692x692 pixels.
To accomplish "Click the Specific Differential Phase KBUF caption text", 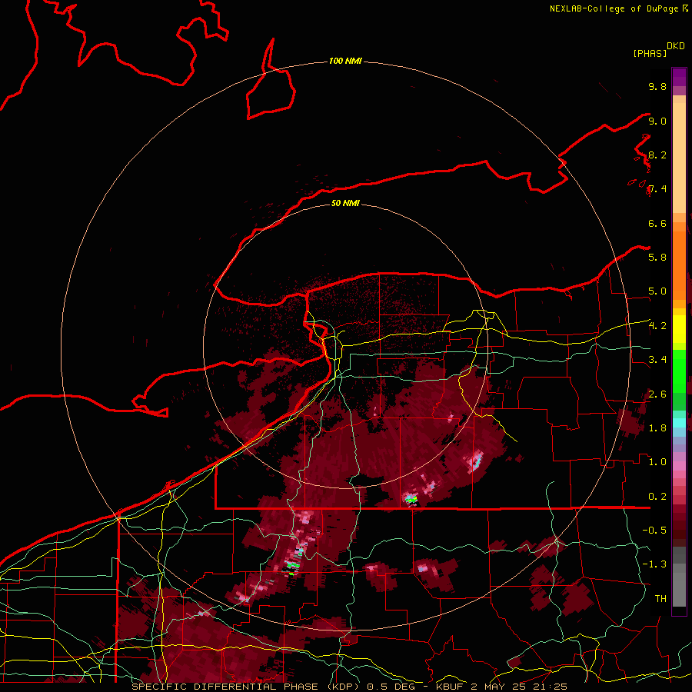I will pos(350,687).
